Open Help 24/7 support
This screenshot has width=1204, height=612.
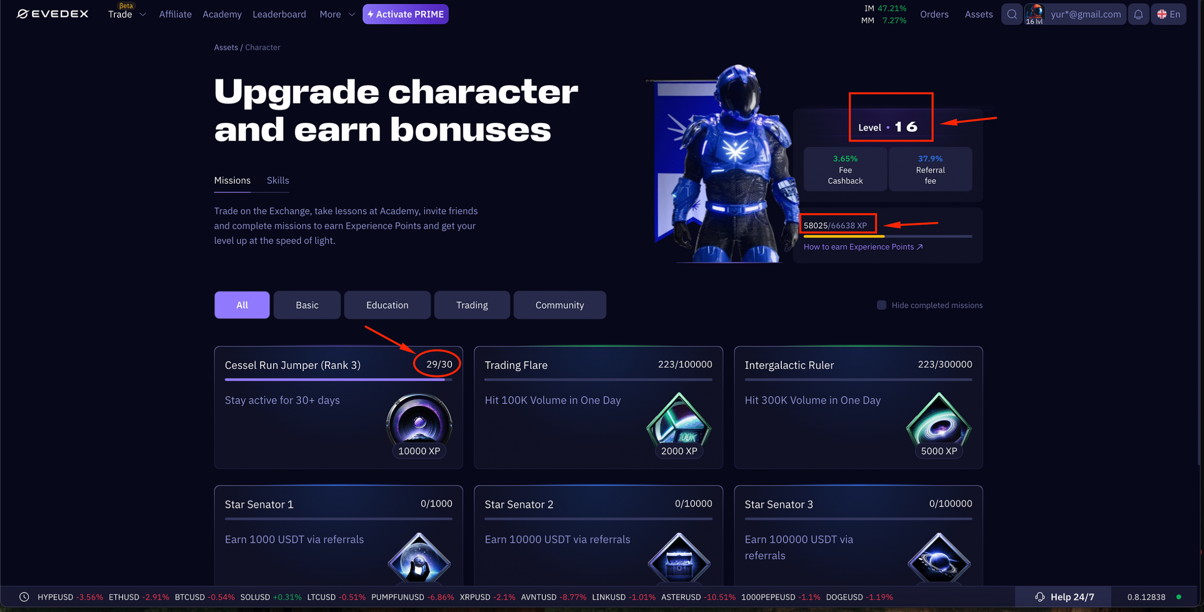coord(1064,597)
